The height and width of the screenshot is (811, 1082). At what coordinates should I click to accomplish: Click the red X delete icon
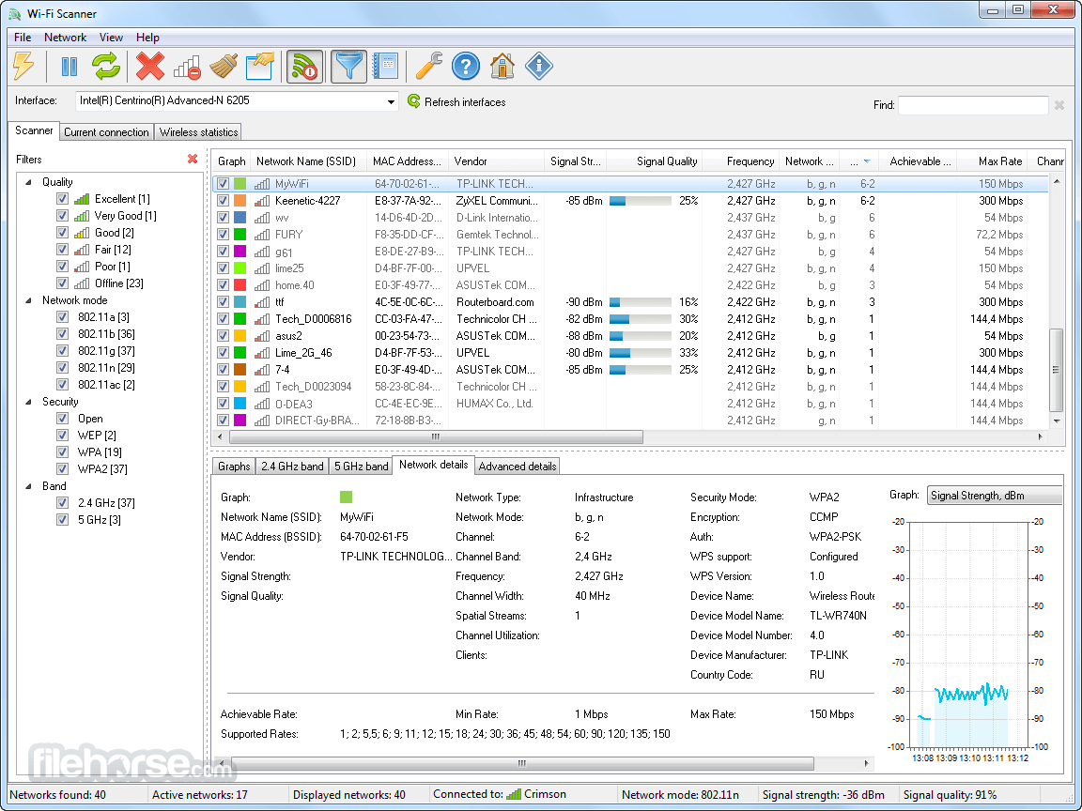point(149,67)
